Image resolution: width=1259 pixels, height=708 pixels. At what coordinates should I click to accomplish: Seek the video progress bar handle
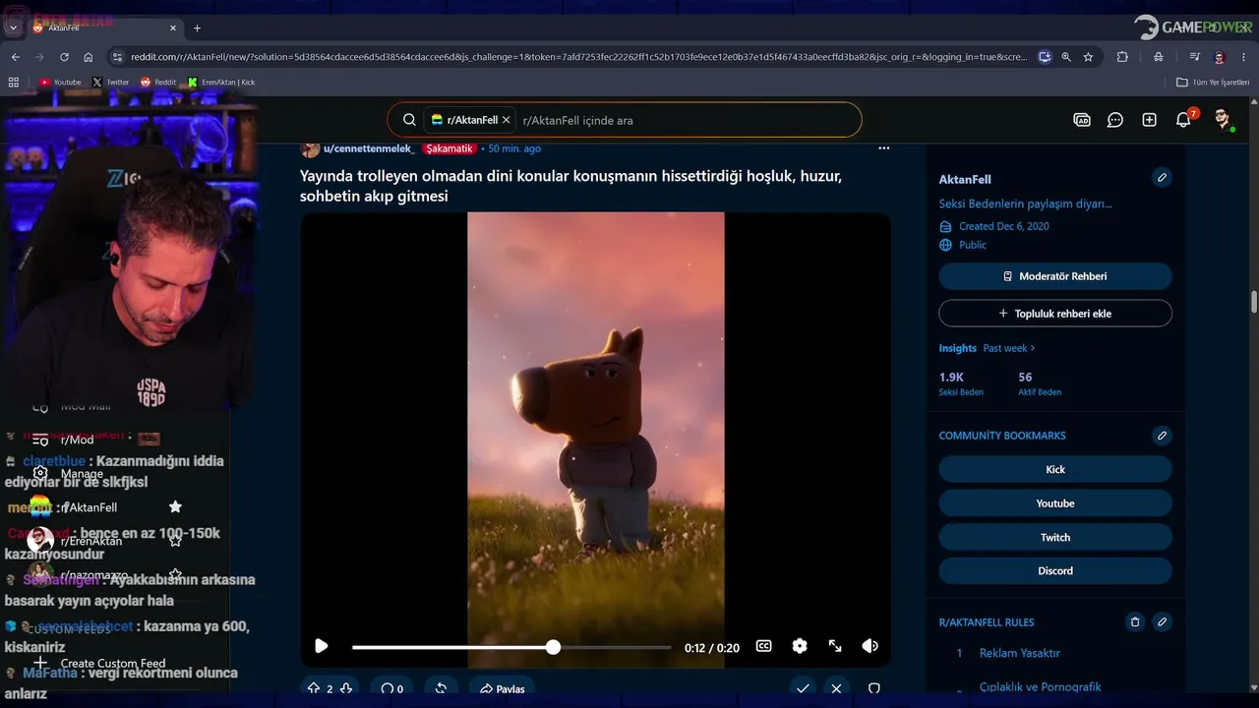point(553,647)
